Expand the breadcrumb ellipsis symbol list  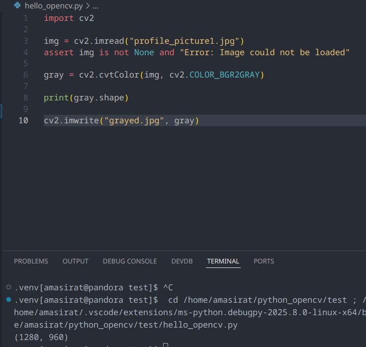point(95,6)
